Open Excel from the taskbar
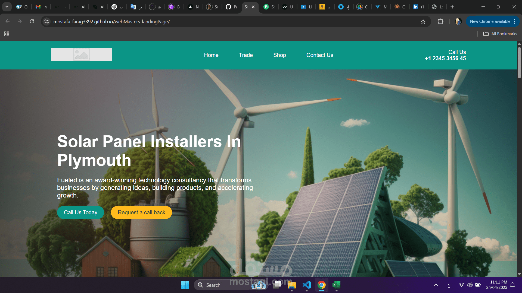This screenshot has width=522, height=293. 336,285
